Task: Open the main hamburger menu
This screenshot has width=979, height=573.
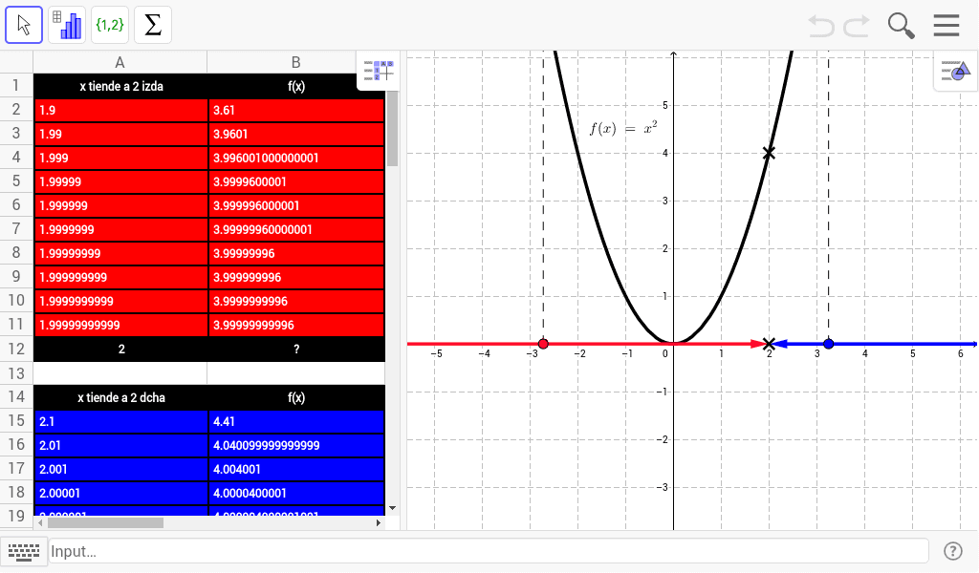Action: (946, 26)
